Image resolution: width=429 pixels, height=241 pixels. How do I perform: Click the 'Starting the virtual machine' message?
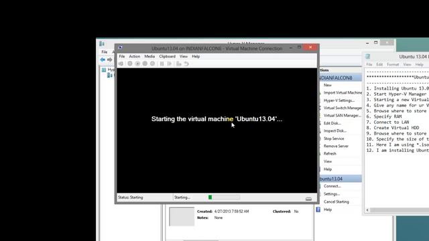217,119
